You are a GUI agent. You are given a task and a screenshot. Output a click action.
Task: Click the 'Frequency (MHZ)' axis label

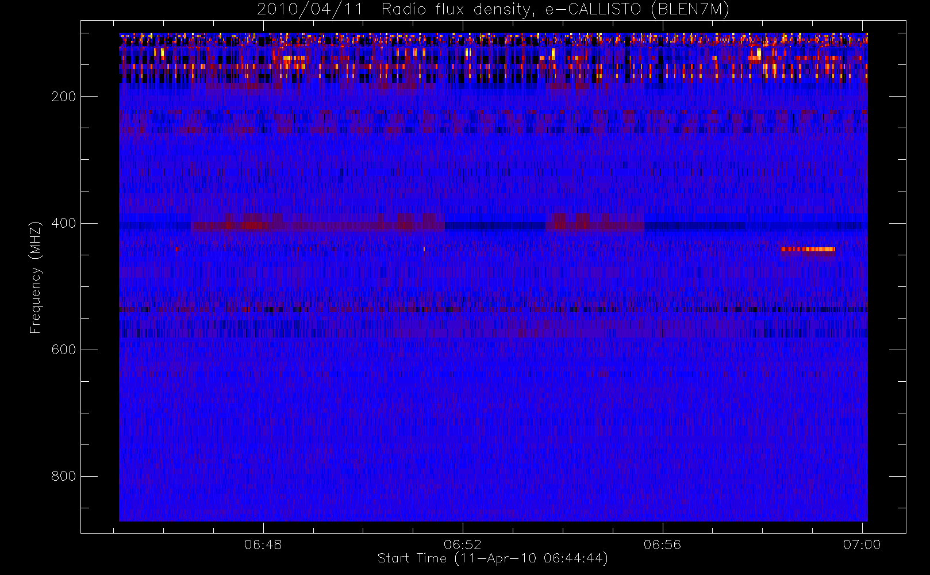[x=36, y=277]
